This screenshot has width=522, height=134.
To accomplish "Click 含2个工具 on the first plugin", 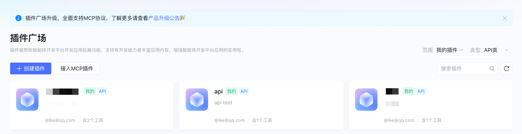I will pos(93,120).
